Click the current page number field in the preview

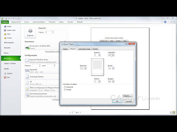[x=73, y=113]
